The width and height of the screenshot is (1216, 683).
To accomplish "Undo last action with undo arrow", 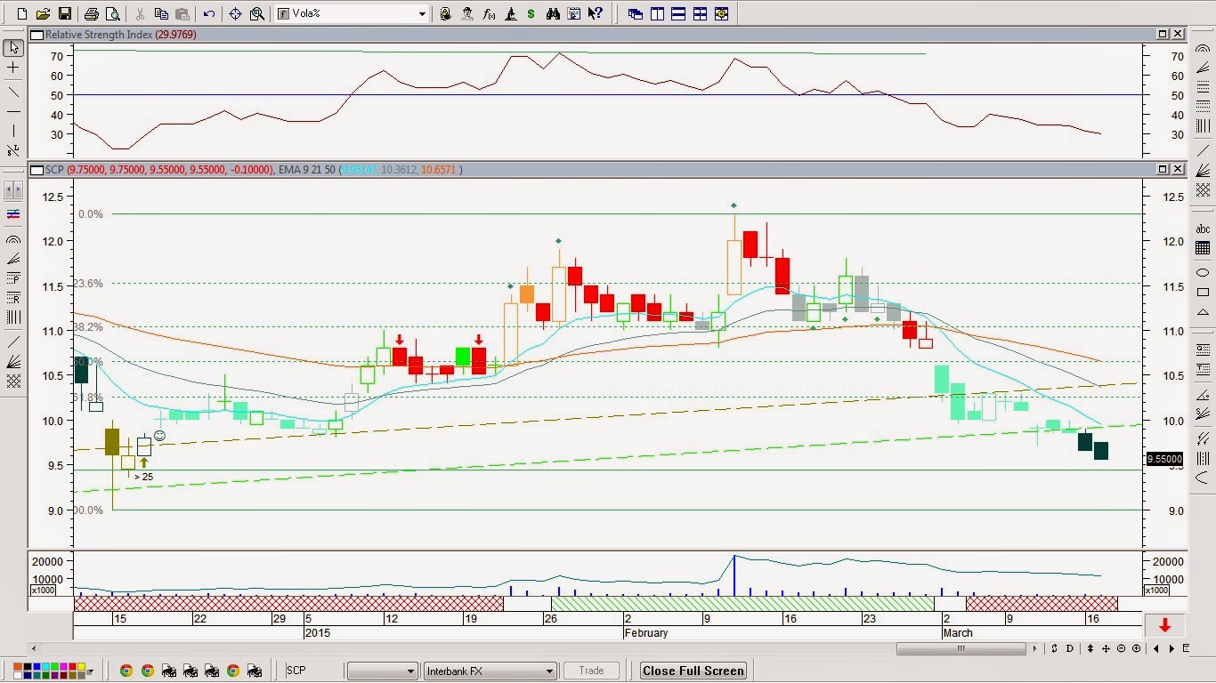I will click(208, 13).
